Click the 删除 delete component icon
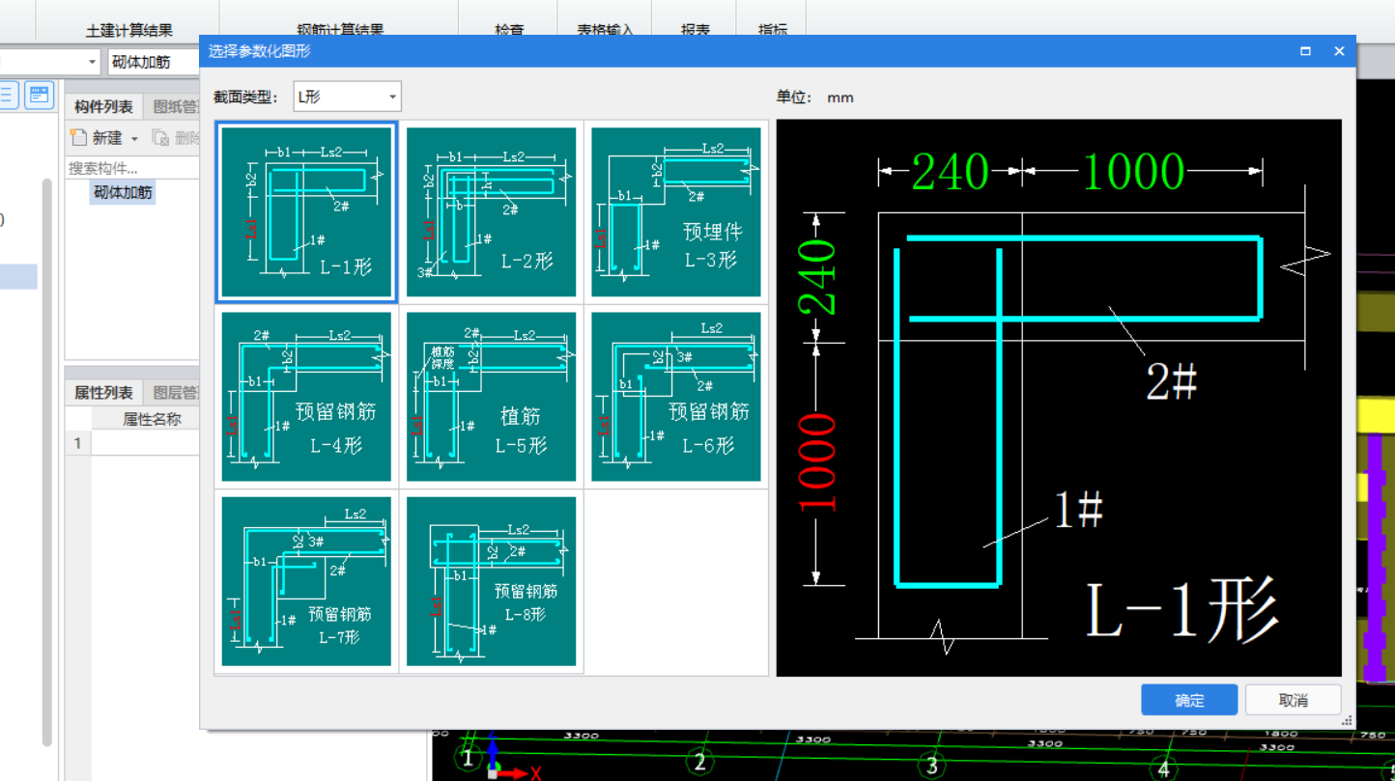The image size is (1395, 781). [161, 138]
